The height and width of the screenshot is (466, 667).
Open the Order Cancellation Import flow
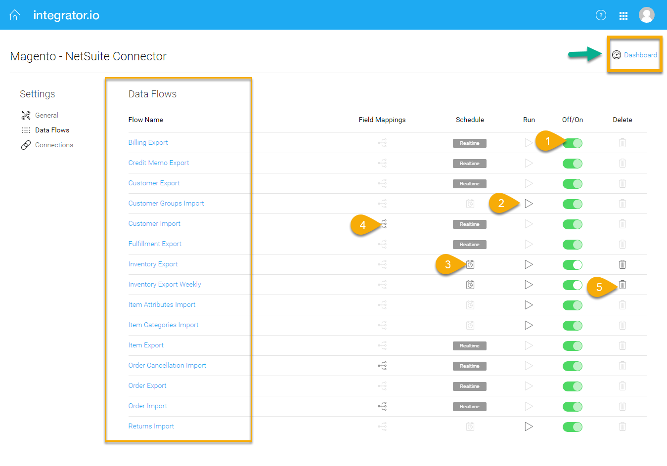click(168, 365)
